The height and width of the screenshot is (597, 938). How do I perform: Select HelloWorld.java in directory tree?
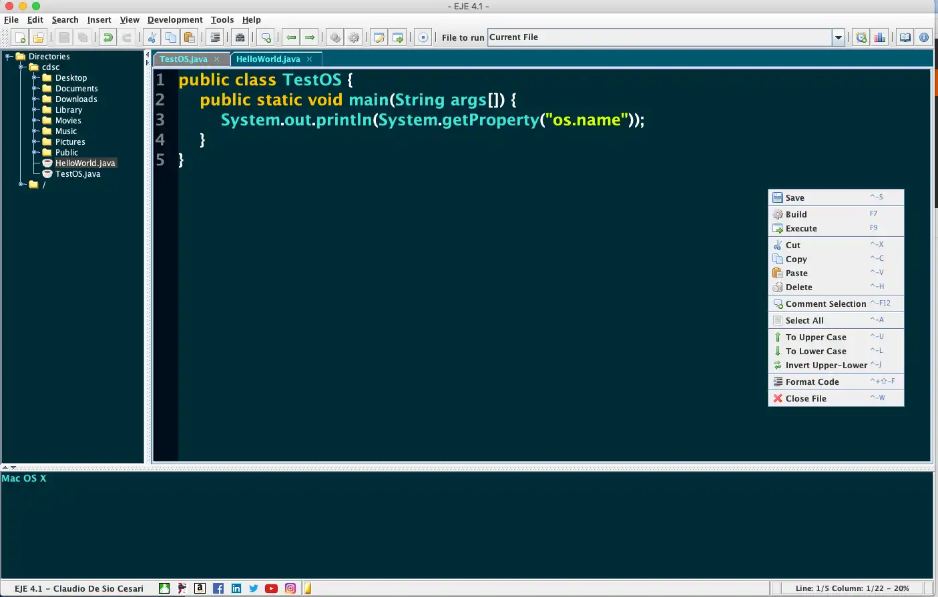85,163
